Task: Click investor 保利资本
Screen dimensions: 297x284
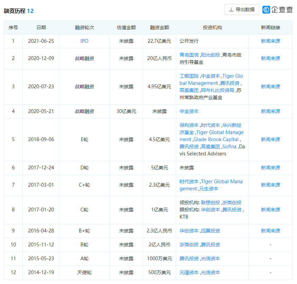Action: click(x=189, y=125)
